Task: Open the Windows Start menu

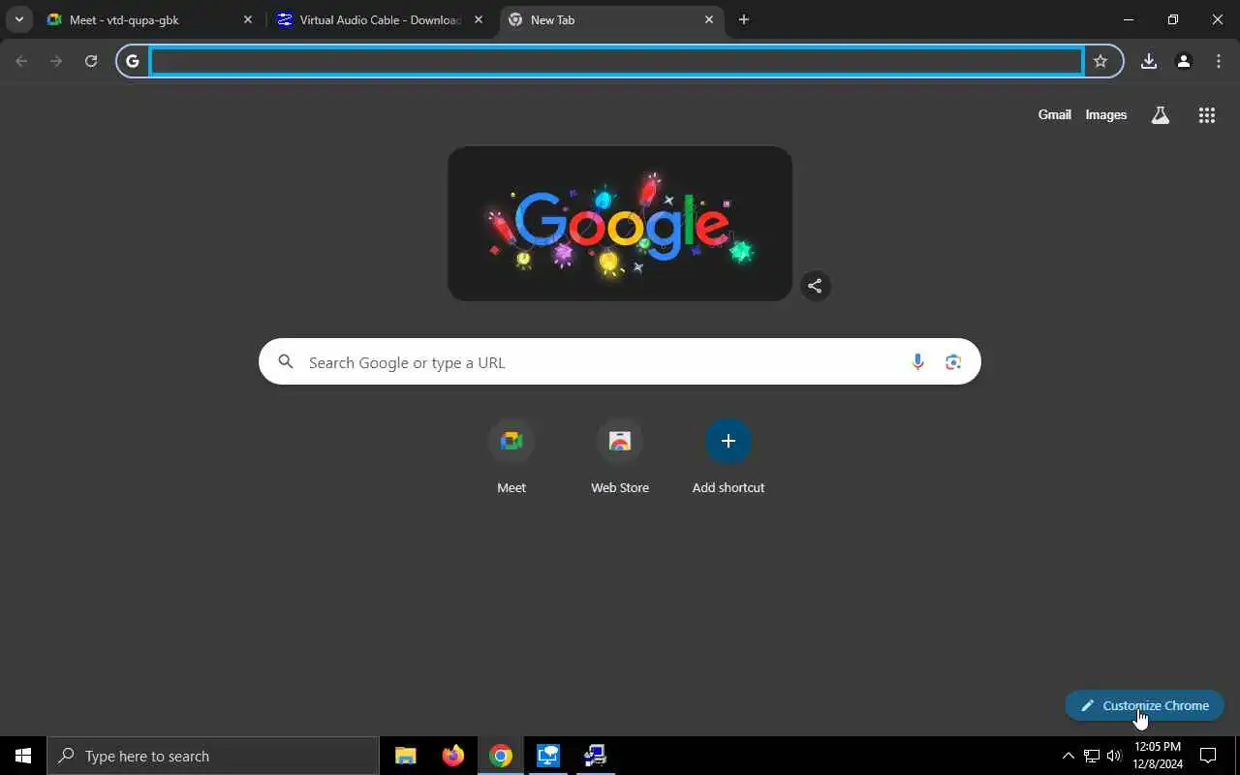Action: point(23,756)
